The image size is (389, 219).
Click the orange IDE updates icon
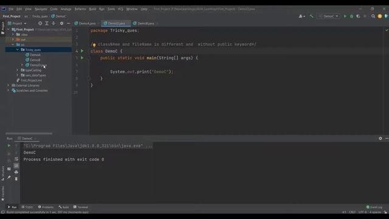(x=380, y=16)
